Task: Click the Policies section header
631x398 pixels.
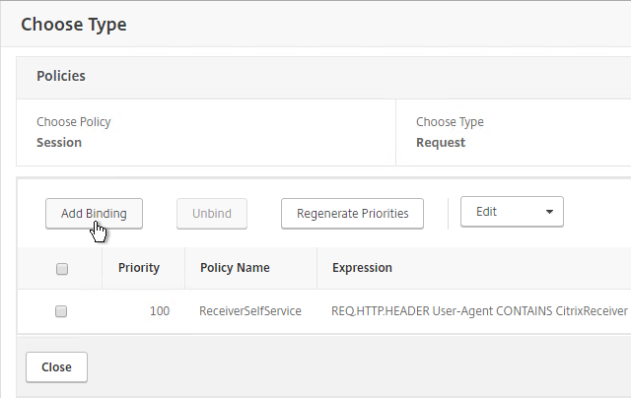Action: (x=61, y=76)
